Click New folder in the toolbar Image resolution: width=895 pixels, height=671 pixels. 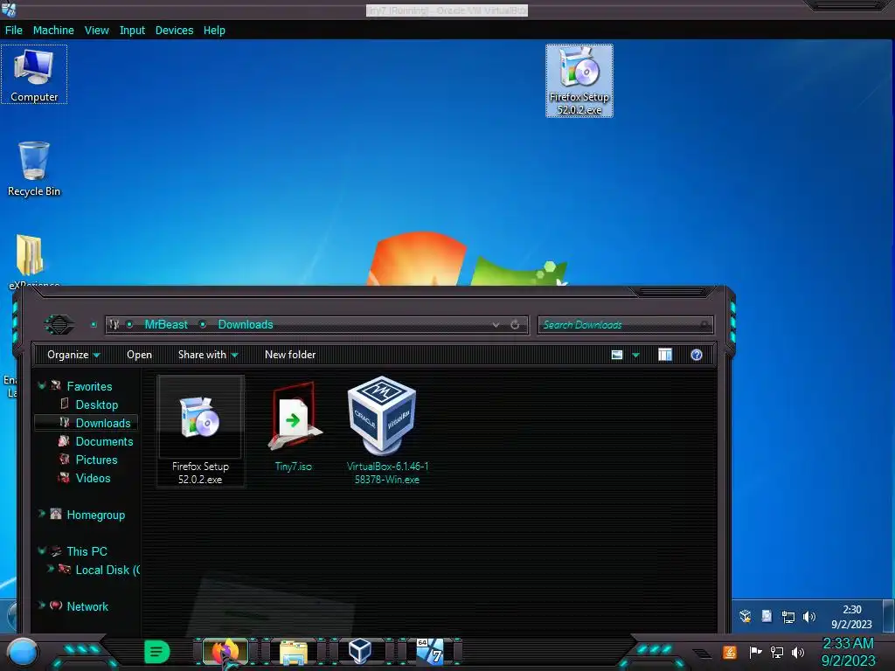290,355
